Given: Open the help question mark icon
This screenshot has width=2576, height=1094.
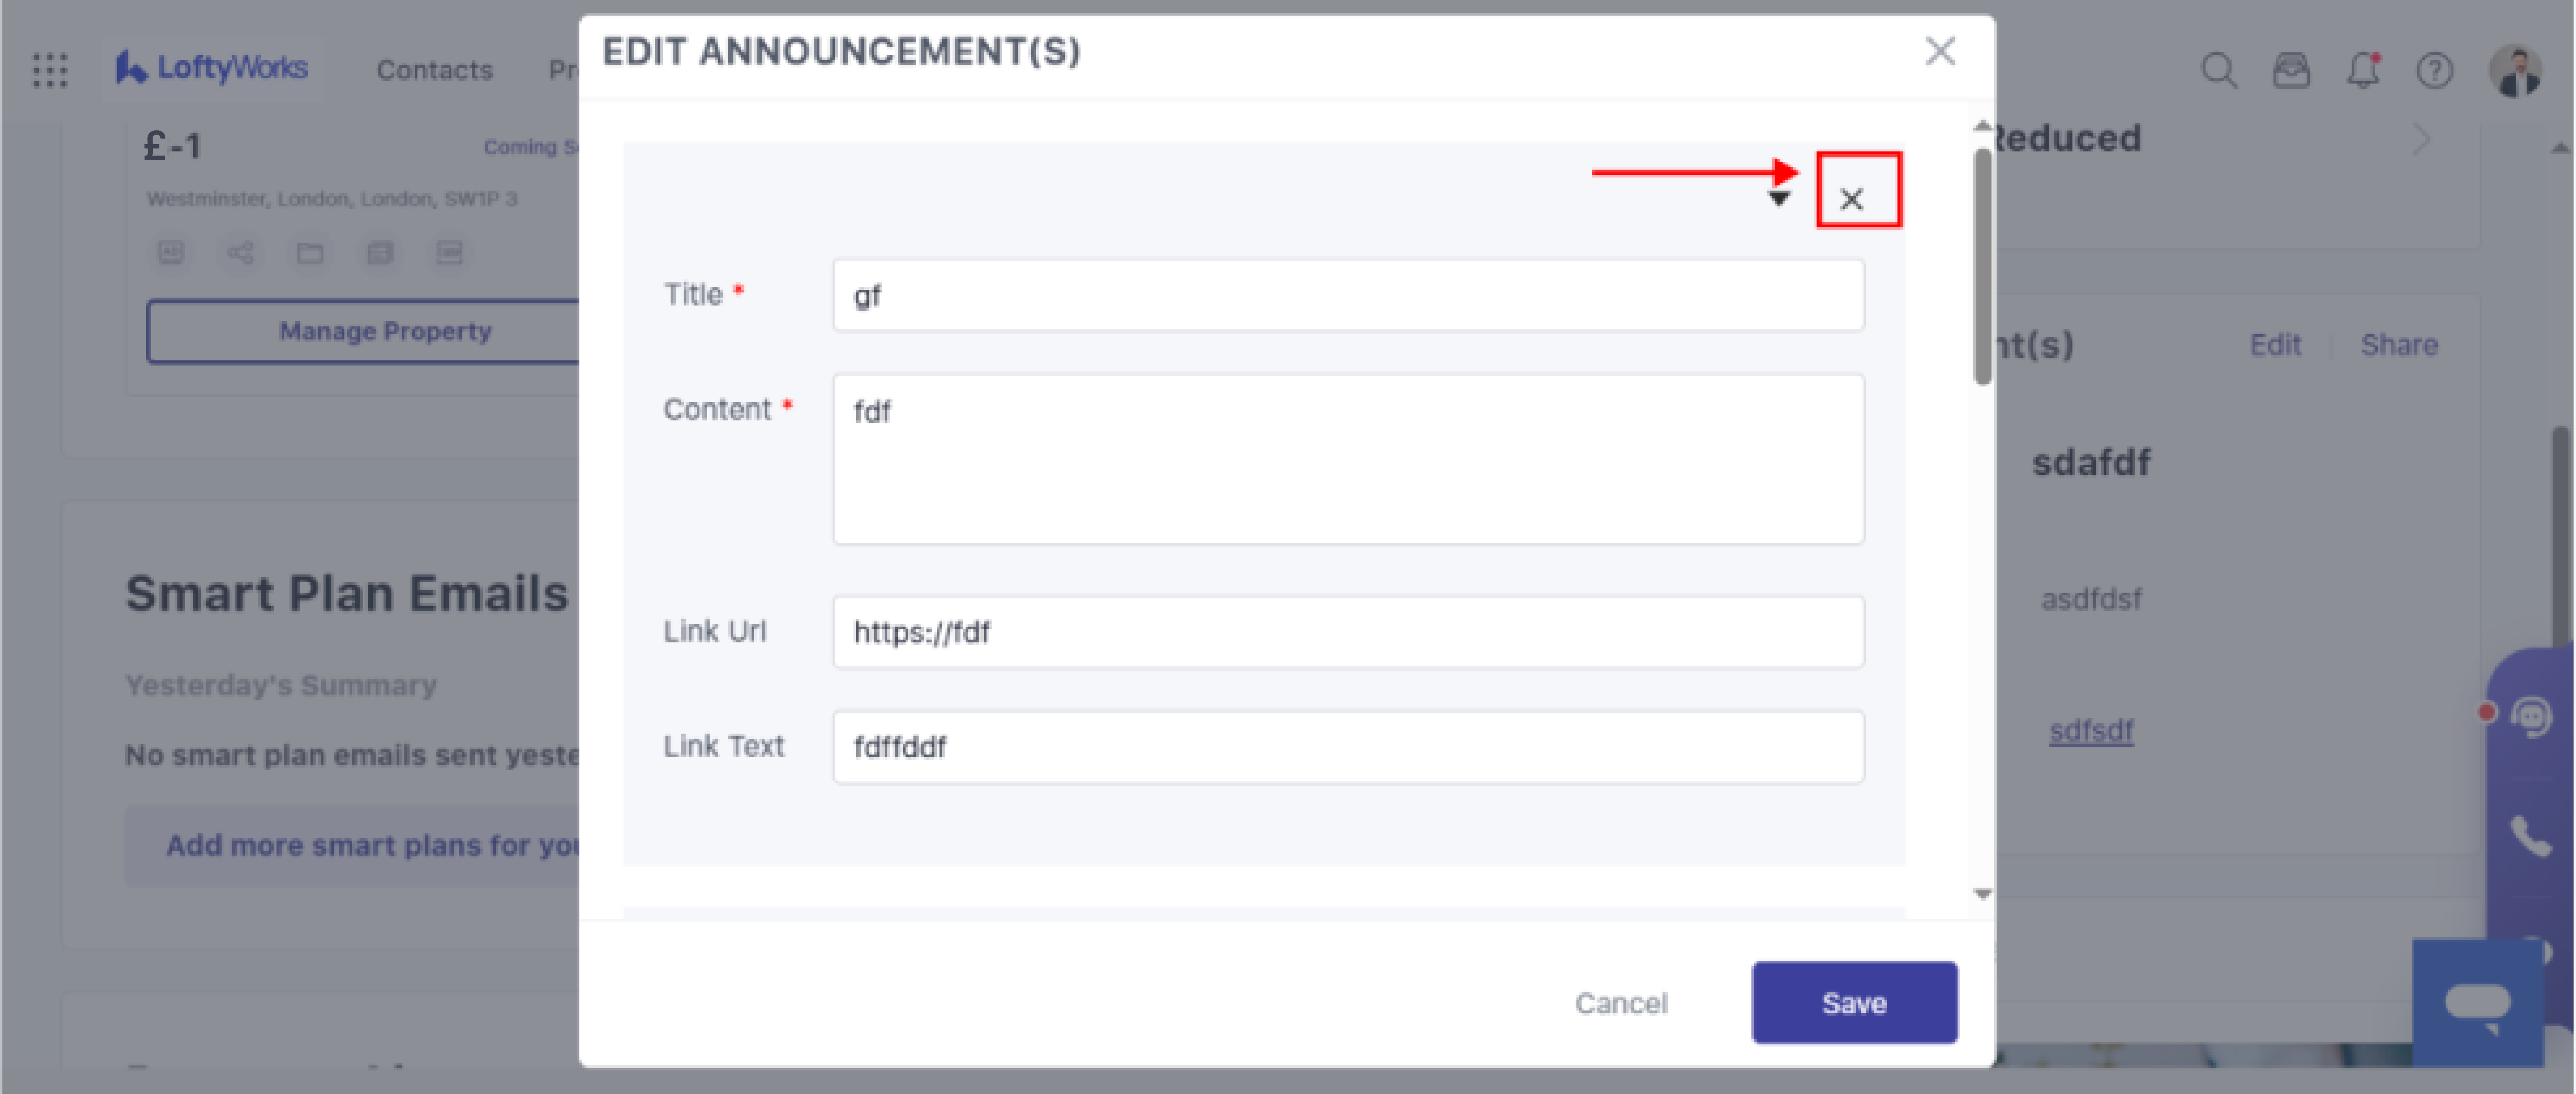Looking at the screenshot, I should point(2434,70).
